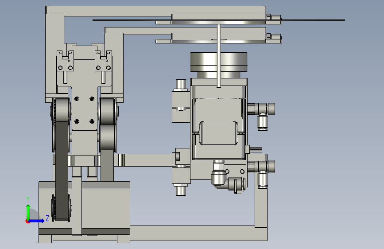384x249 pixels.
Task: Select the central plate with four black screws
Action: 84,110
